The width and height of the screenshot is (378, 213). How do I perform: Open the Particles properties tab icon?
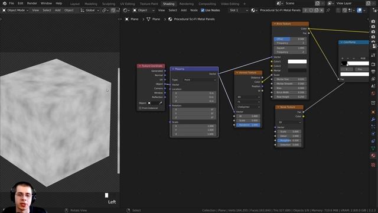[x=373, y=127]
